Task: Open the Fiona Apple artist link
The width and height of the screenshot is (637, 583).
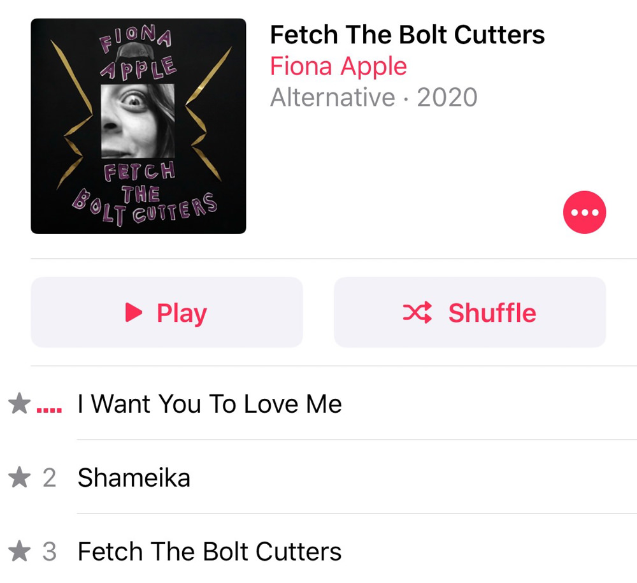Action: (x=338, y=66)
